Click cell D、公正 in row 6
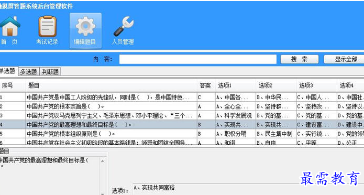 tap(350, 142)
